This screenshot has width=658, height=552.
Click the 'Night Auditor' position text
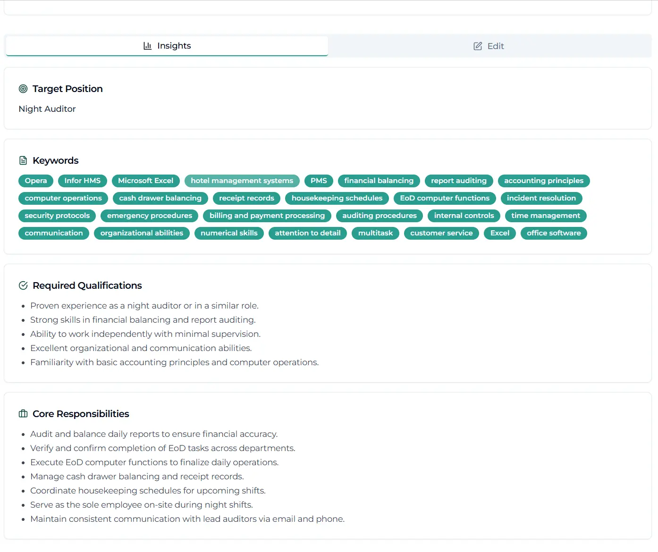[47, 109]
